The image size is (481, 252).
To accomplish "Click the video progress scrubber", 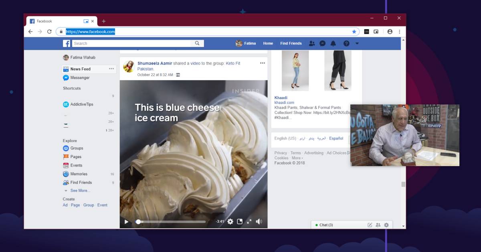I will (138, 222).
